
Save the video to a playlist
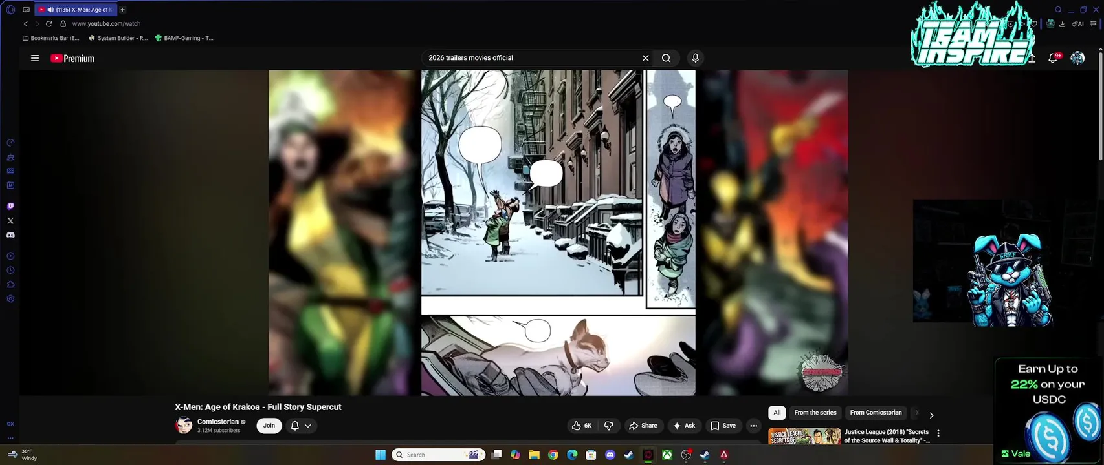723,426
